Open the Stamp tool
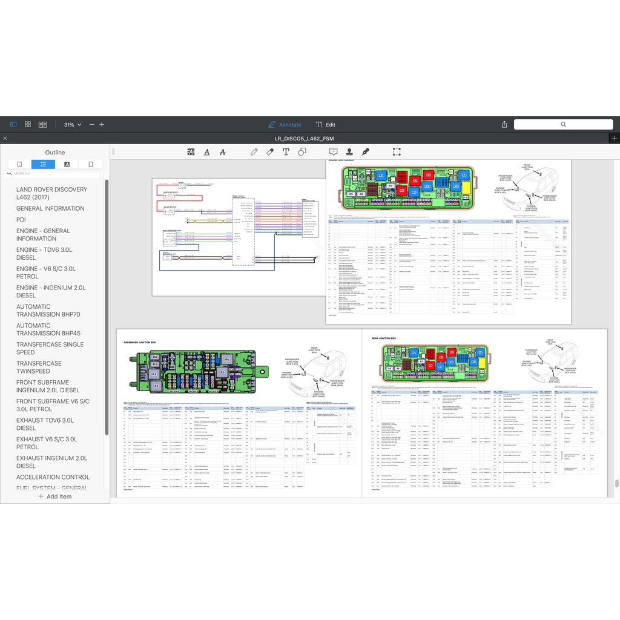Image resolution: width=620 pixels, height=620 pixels. click(x=349, y=152)
